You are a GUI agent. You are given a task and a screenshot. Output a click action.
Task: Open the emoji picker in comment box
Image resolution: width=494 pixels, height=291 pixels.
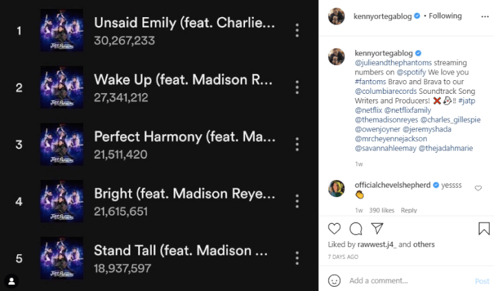(x=335, y=280)
